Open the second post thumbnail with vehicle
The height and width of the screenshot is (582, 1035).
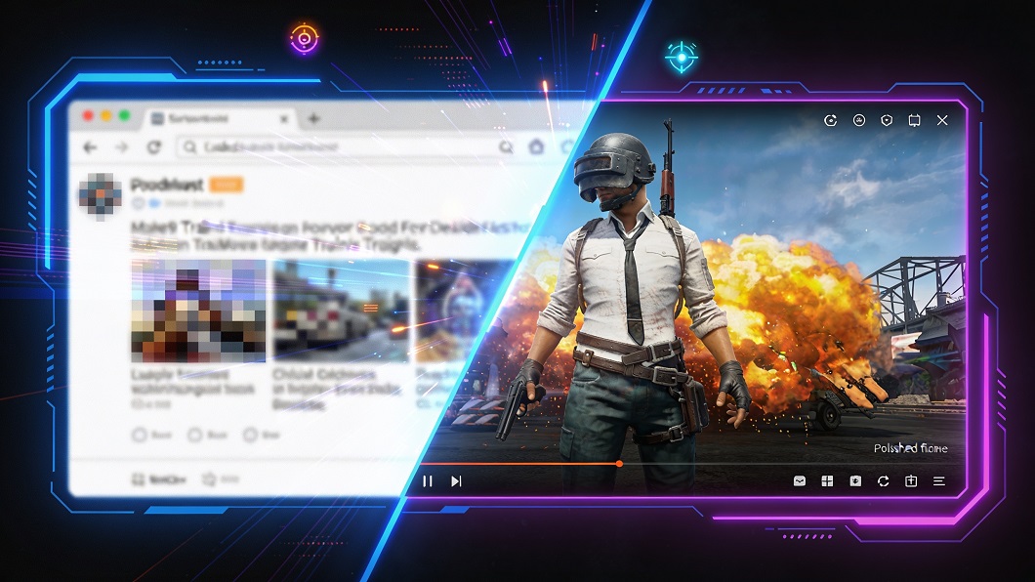342,311
